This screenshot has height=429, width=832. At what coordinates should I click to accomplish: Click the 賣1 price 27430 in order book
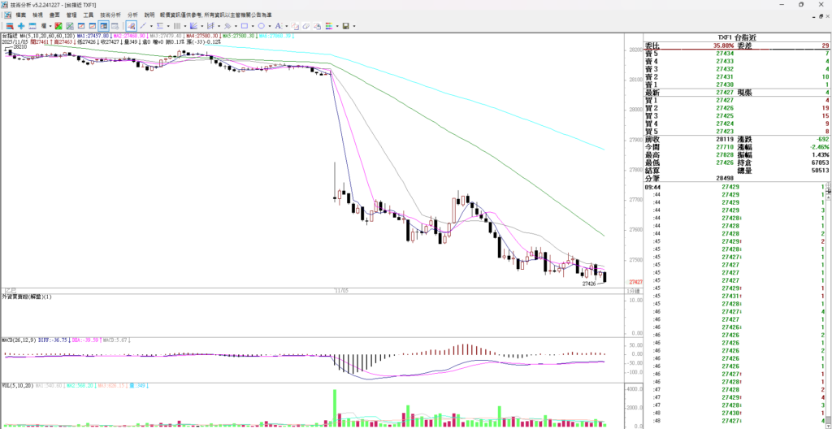pos(725,84)
